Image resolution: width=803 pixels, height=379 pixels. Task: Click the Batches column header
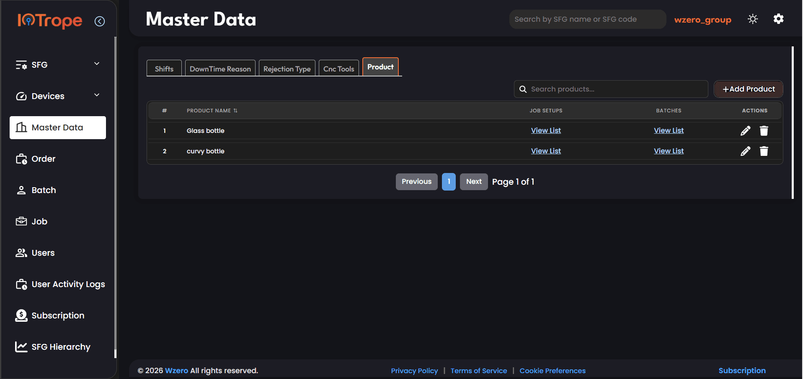click(x=669, y=111)
